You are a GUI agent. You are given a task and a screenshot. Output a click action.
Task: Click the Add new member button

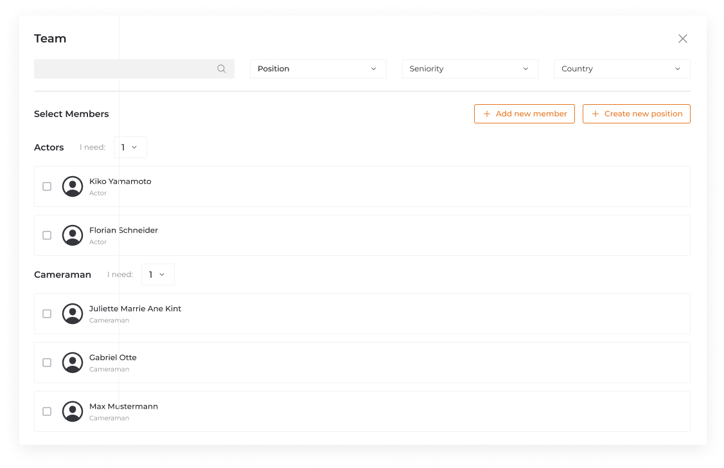[524, 114]
